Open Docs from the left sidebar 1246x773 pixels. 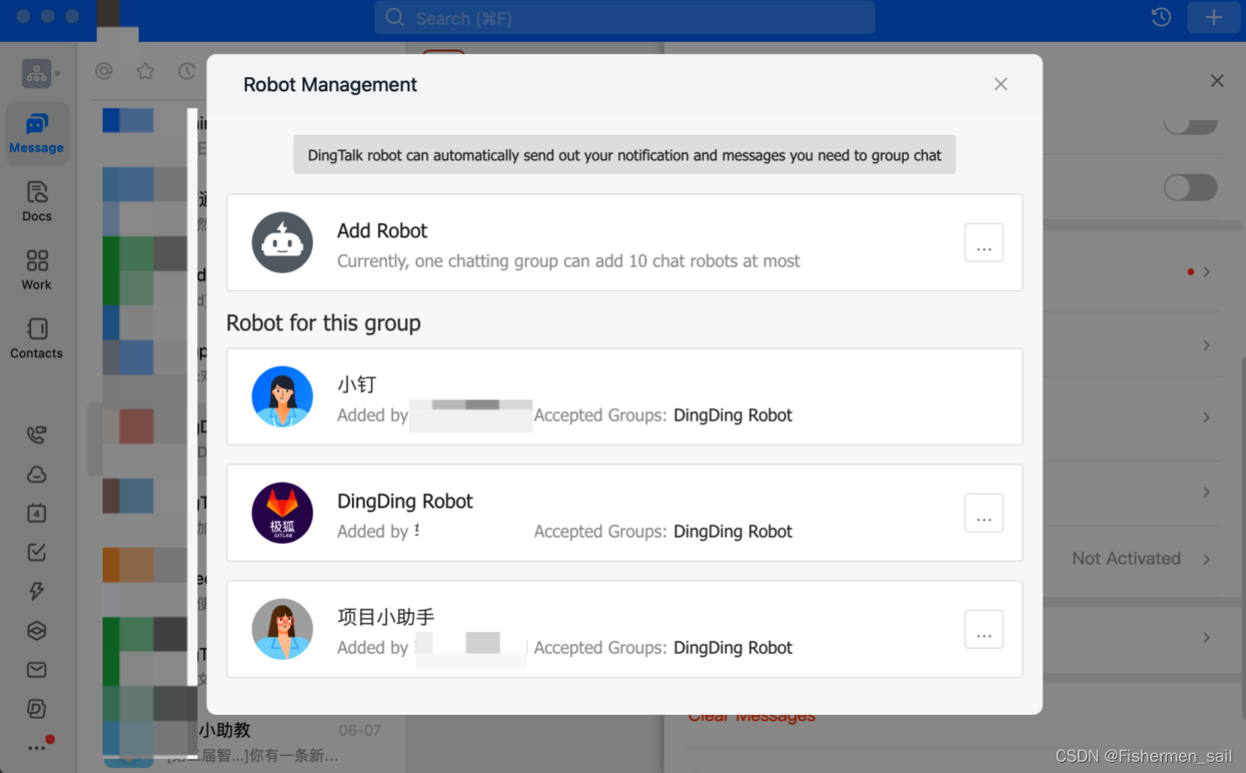36,202
